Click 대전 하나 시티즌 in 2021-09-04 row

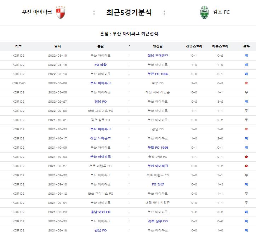[158, 203]
